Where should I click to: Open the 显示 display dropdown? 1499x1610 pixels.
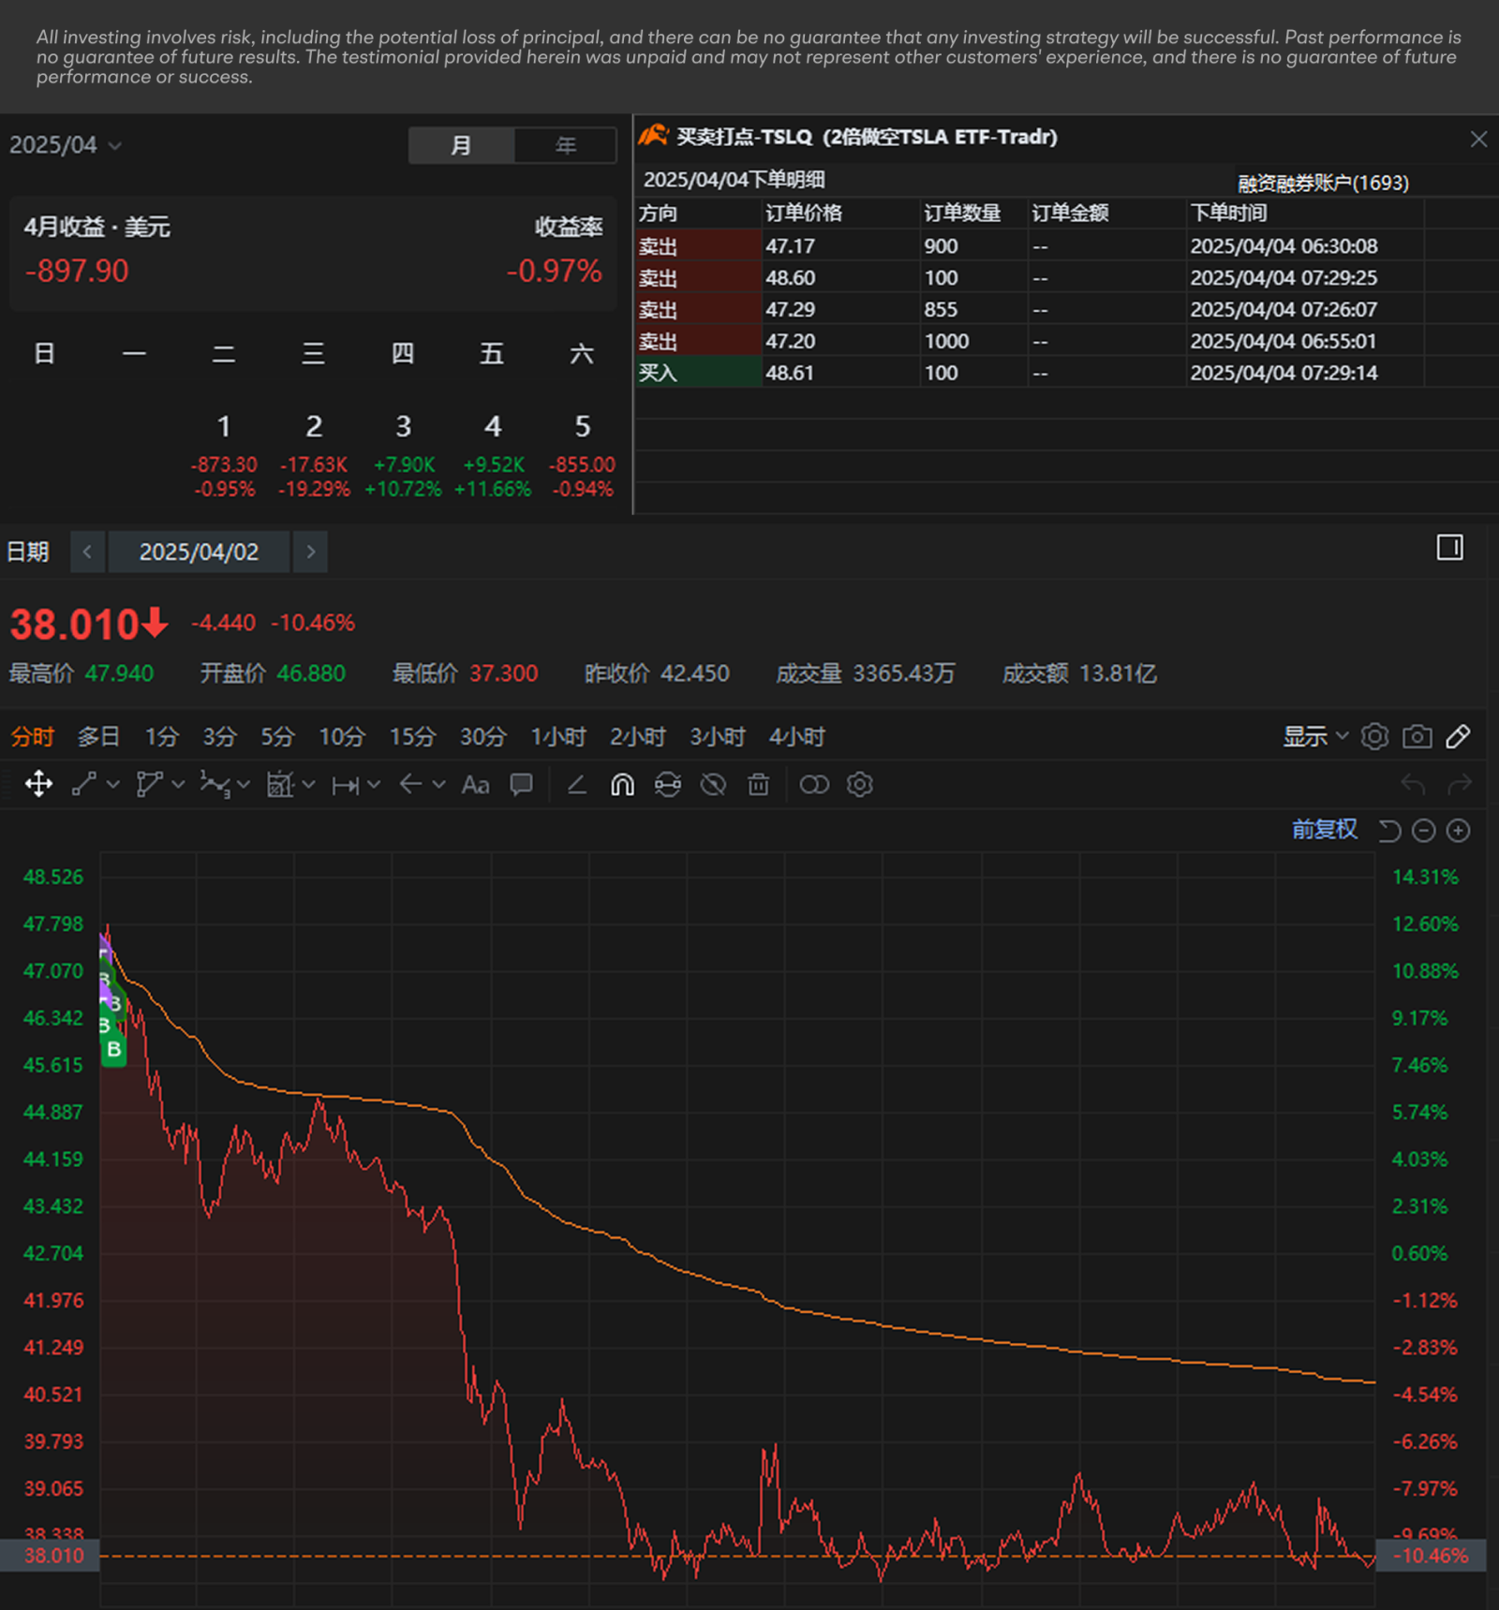pos(1314,736)
